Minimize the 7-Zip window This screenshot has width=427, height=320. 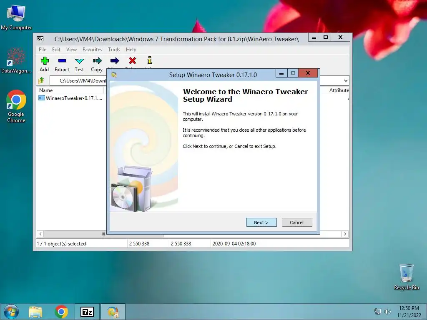(314, 37)
